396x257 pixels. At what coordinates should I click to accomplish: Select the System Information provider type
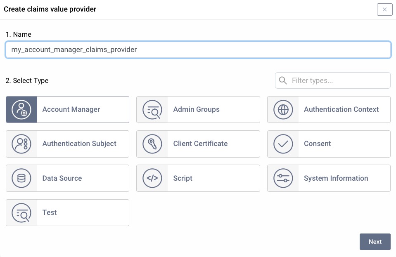(x=329, y=178)
